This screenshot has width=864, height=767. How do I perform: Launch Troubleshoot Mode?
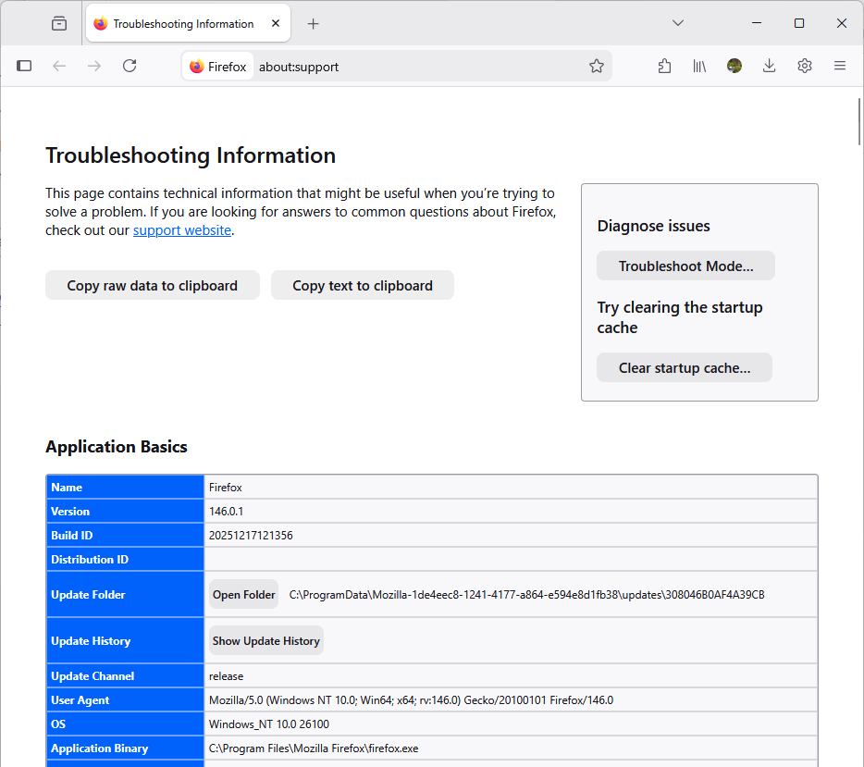685,266
